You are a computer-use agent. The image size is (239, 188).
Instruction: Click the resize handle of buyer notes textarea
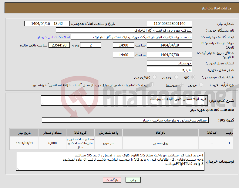pos(18,169)
